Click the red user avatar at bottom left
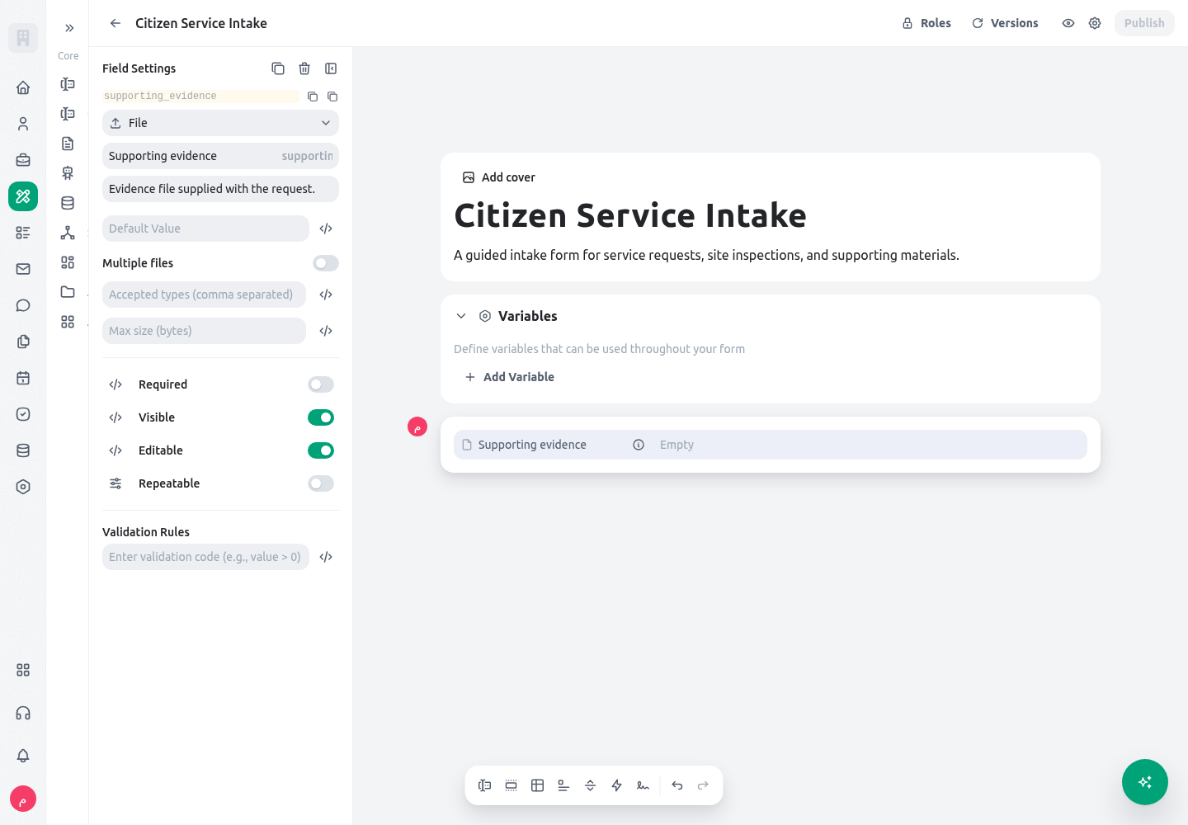This screenshot has width=1188, height=825. (x=23, y=799)
